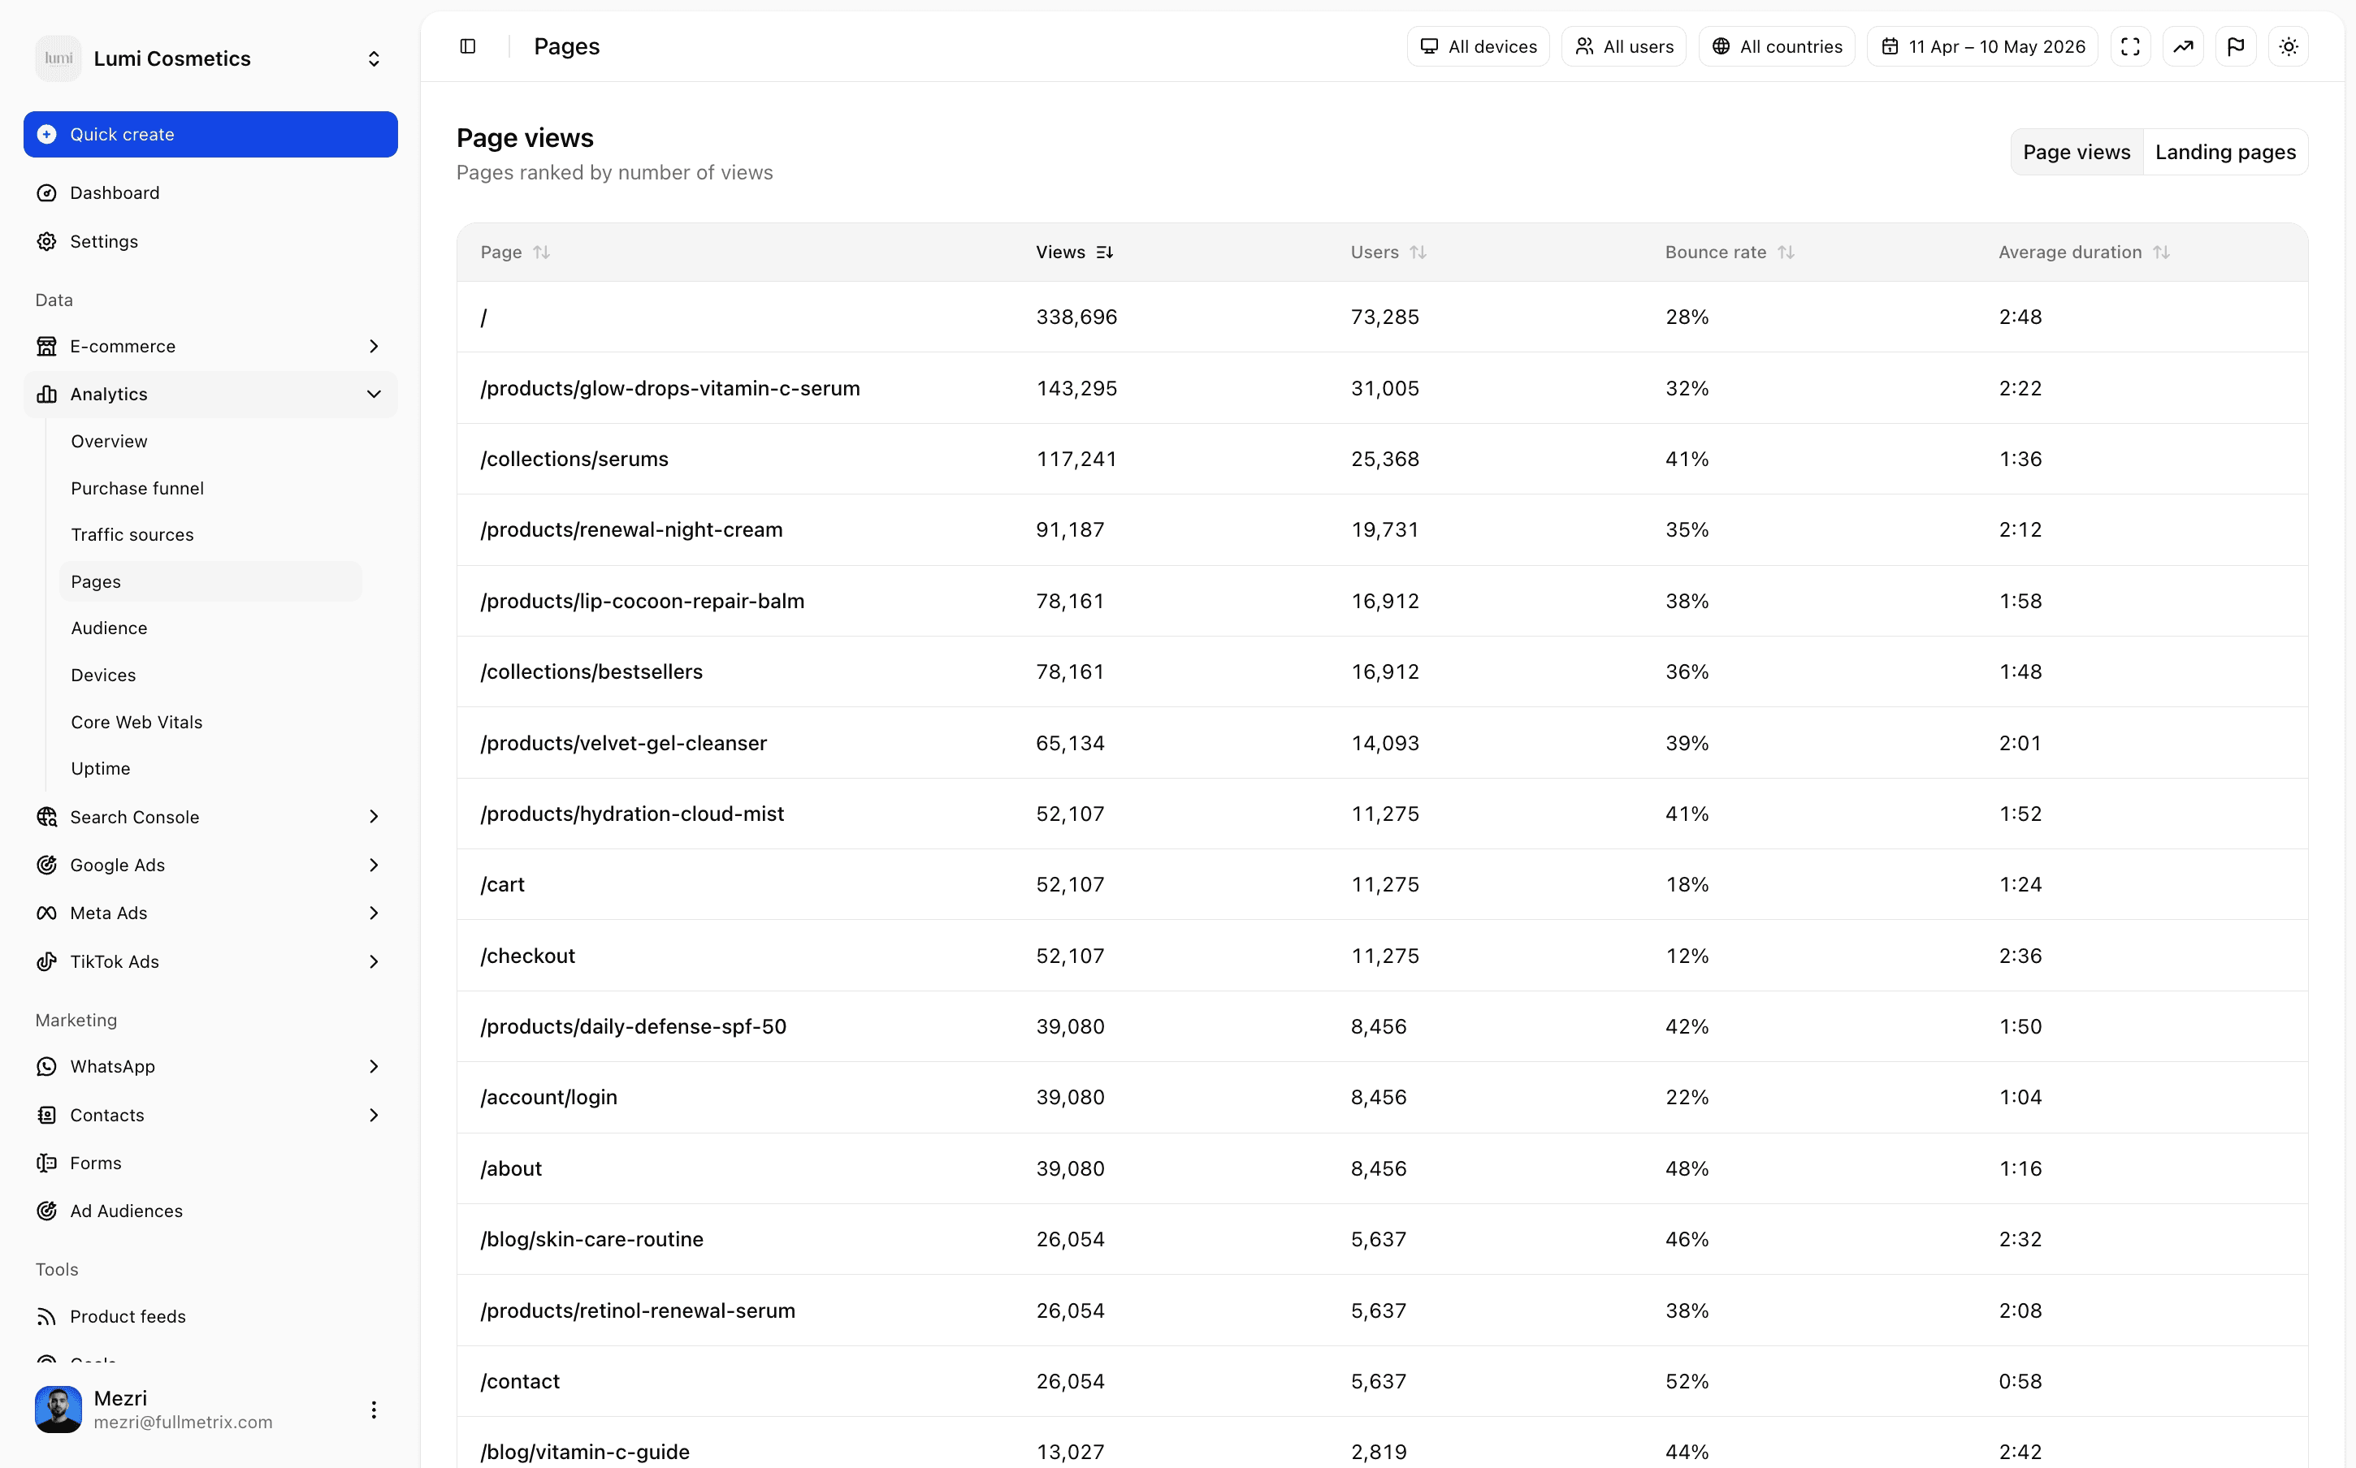The height and width of the screenshot is (1468, 2356).
Task: Open date range 11 Apr – 10 May 2026
Action: coord(1982,46)
